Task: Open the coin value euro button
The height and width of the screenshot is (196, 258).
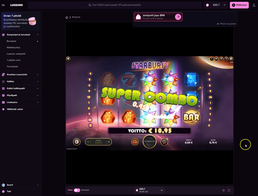Action: click(x=77, y=142)
